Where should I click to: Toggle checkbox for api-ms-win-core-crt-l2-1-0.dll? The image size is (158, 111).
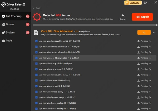tap(36, 86)
